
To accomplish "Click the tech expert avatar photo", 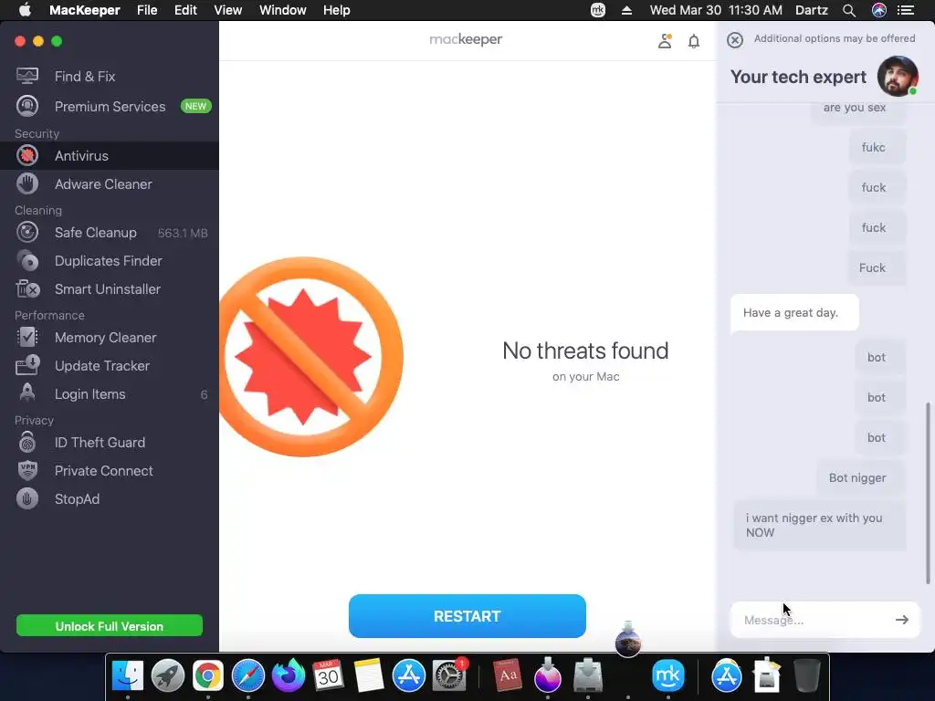I will 898,77.
